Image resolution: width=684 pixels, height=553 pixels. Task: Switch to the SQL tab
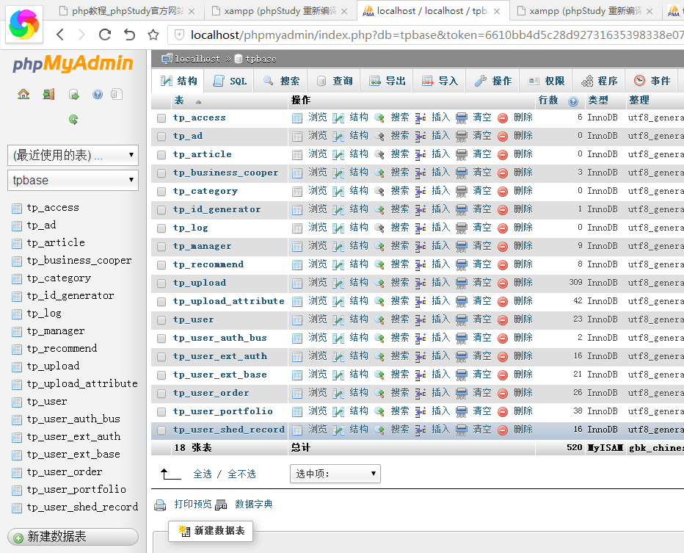230,81
